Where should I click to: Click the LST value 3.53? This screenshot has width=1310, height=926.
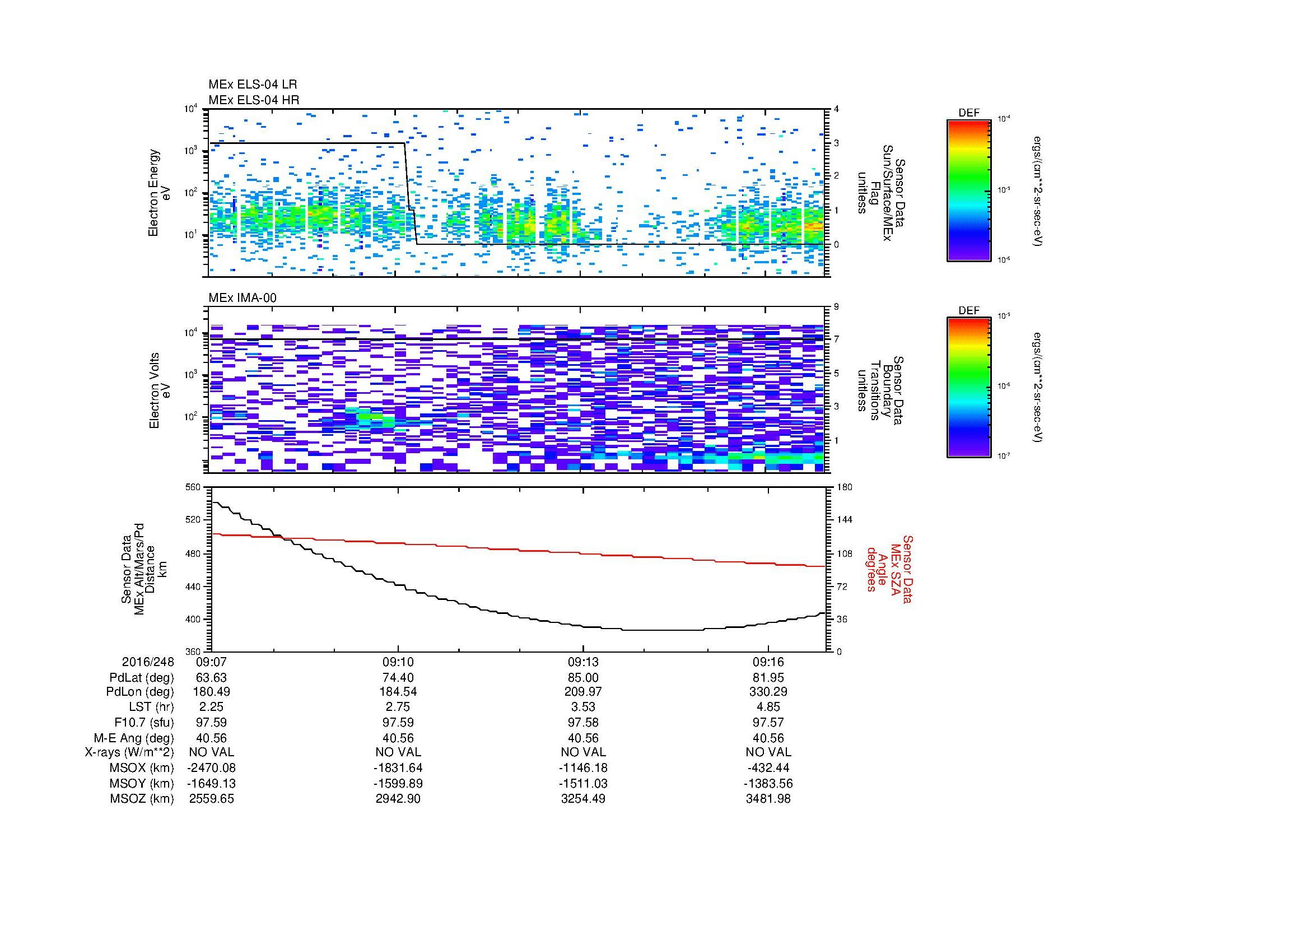[x=583, y=708]
